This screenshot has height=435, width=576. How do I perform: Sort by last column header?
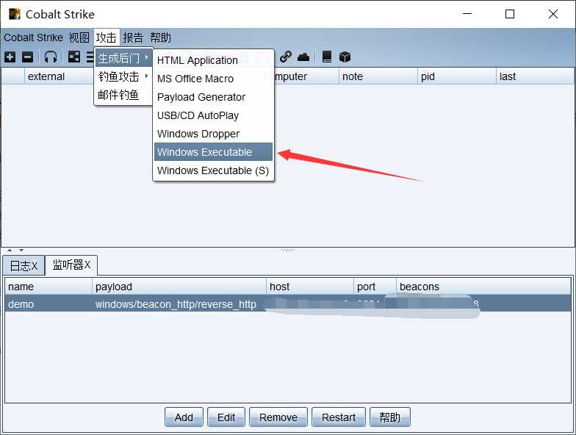tap(535, 76)
